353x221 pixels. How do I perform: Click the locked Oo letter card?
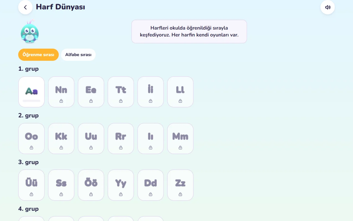tap(31, 138)
